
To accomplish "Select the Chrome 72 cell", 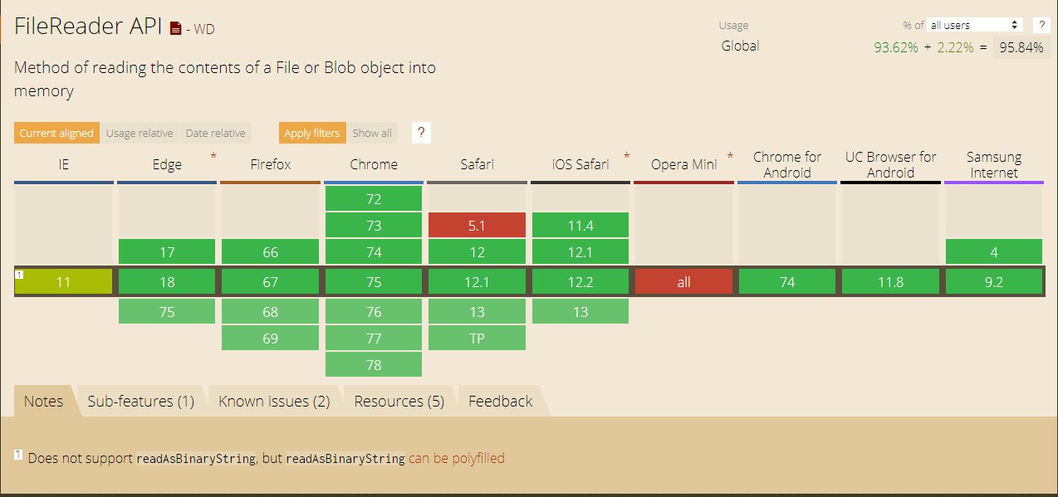I will pyautogui.click(x=374, y=199).
